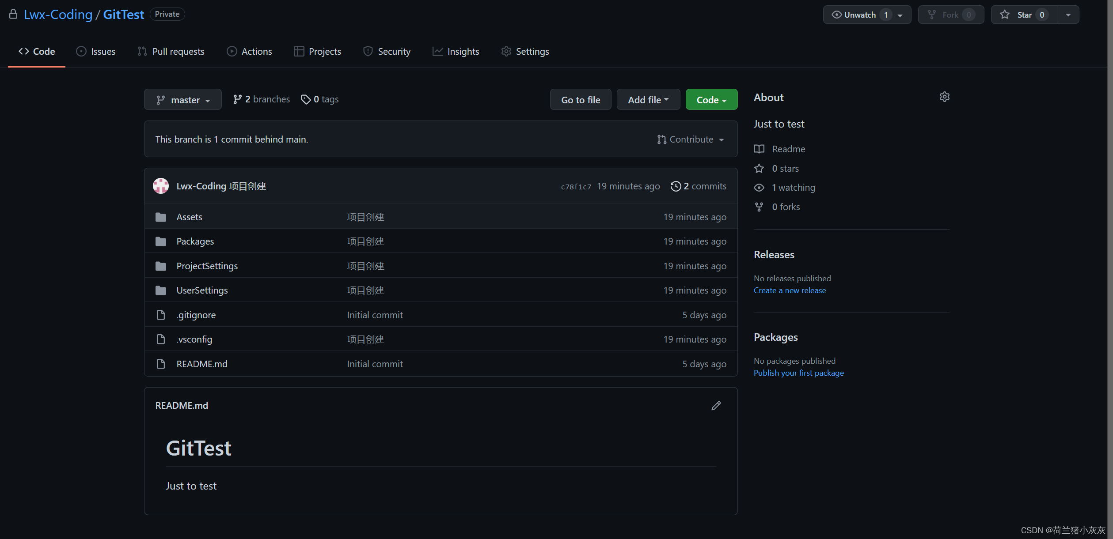
Task: View the 0 tags link
Action: click(320, 99)
